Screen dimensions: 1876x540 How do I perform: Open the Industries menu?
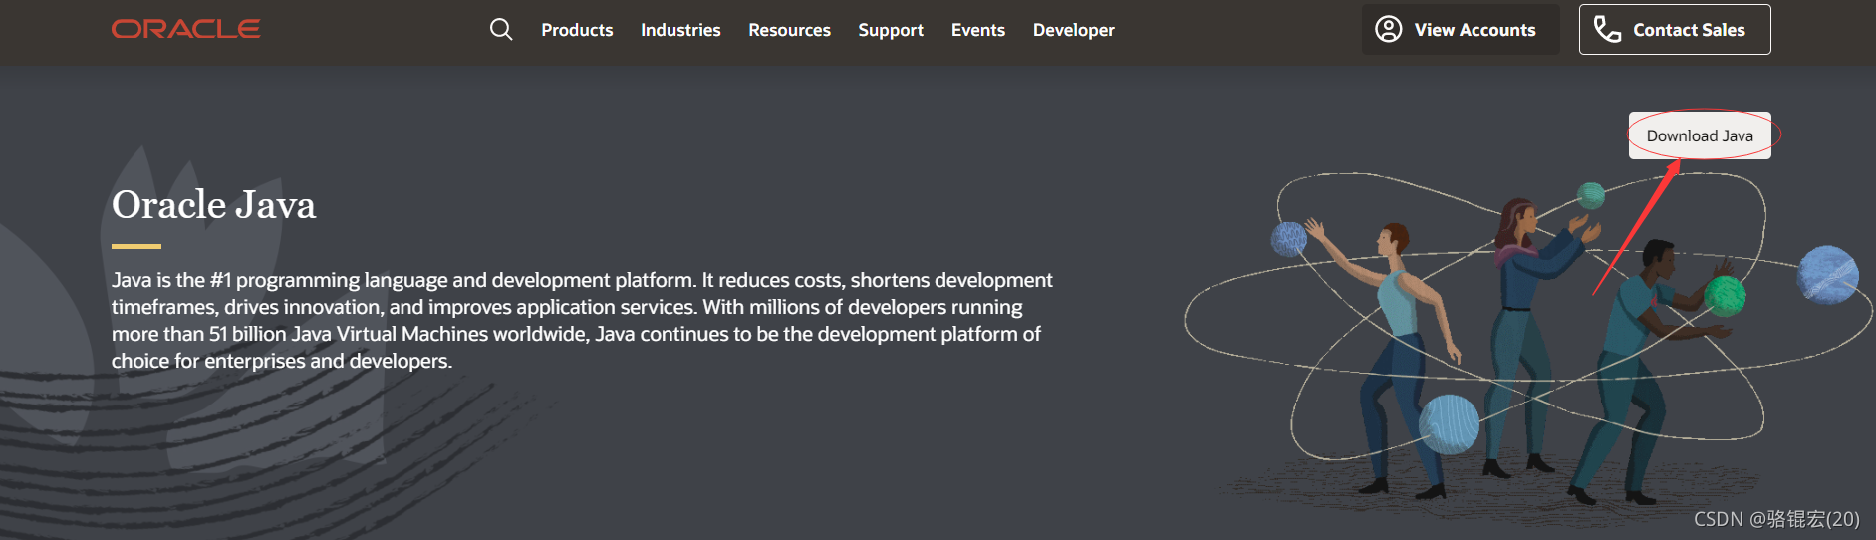680,30
